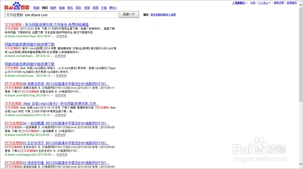The width and height of the screenshot is (303, 169).
Task: Open result 万万没想到03 生好多孩子 BD1280高清
Action: click(57, 143)
